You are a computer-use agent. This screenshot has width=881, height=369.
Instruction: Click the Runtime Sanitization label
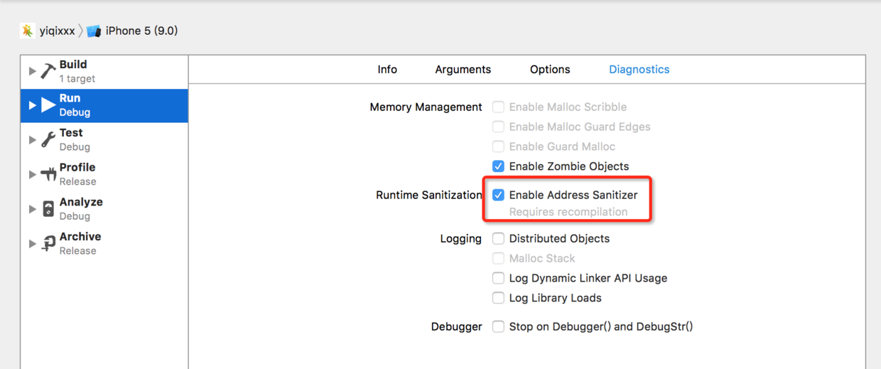[x=429, y=195]
